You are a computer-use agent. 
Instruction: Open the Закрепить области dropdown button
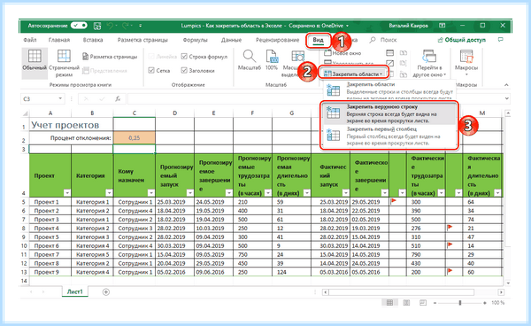pyautogui.click(x=353, y=74)
